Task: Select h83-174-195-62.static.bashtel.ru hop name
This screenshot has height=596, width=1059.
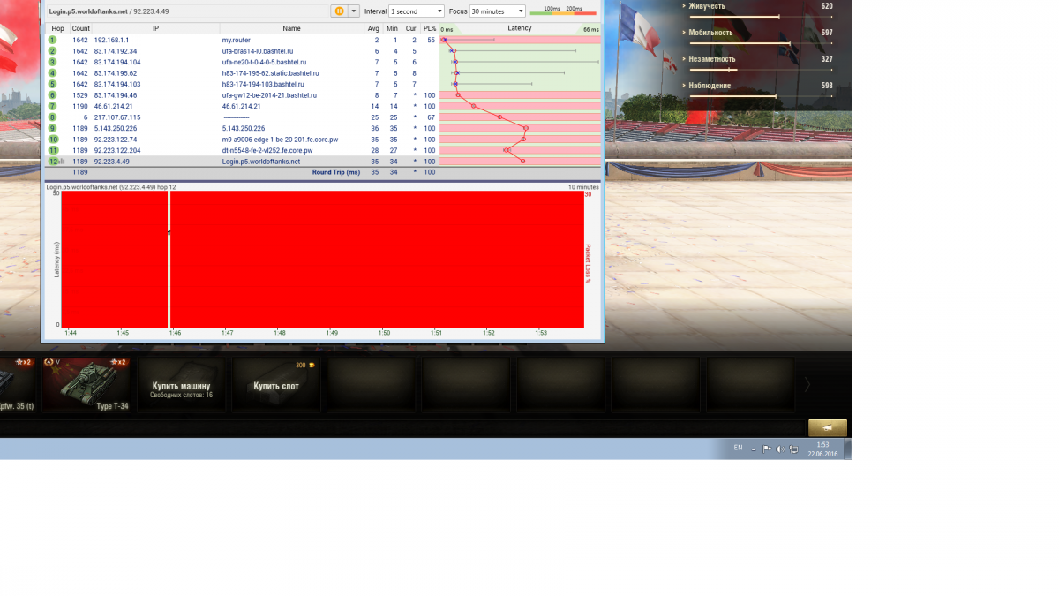Action: click(270, 73)
